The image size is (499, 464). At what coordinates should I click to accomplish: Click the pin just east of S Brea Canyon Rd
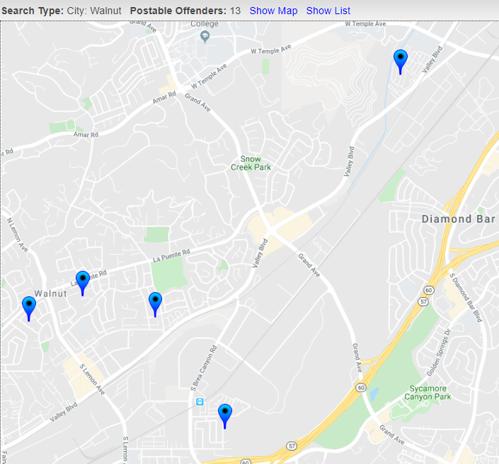pyautogui.click(x=224, y=414)
